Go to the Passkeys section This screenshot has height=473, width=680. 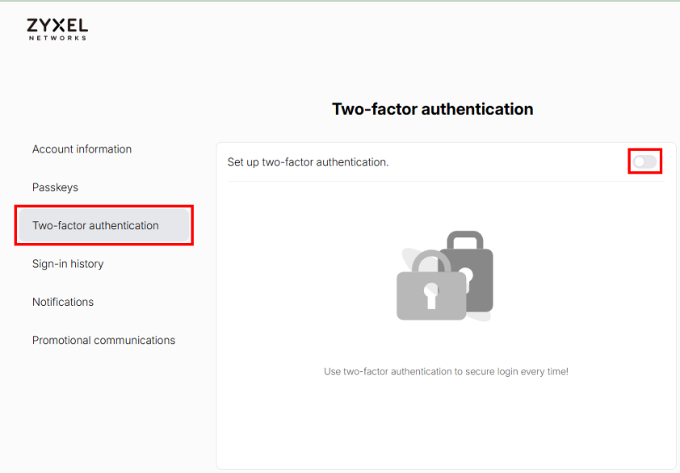55,187
